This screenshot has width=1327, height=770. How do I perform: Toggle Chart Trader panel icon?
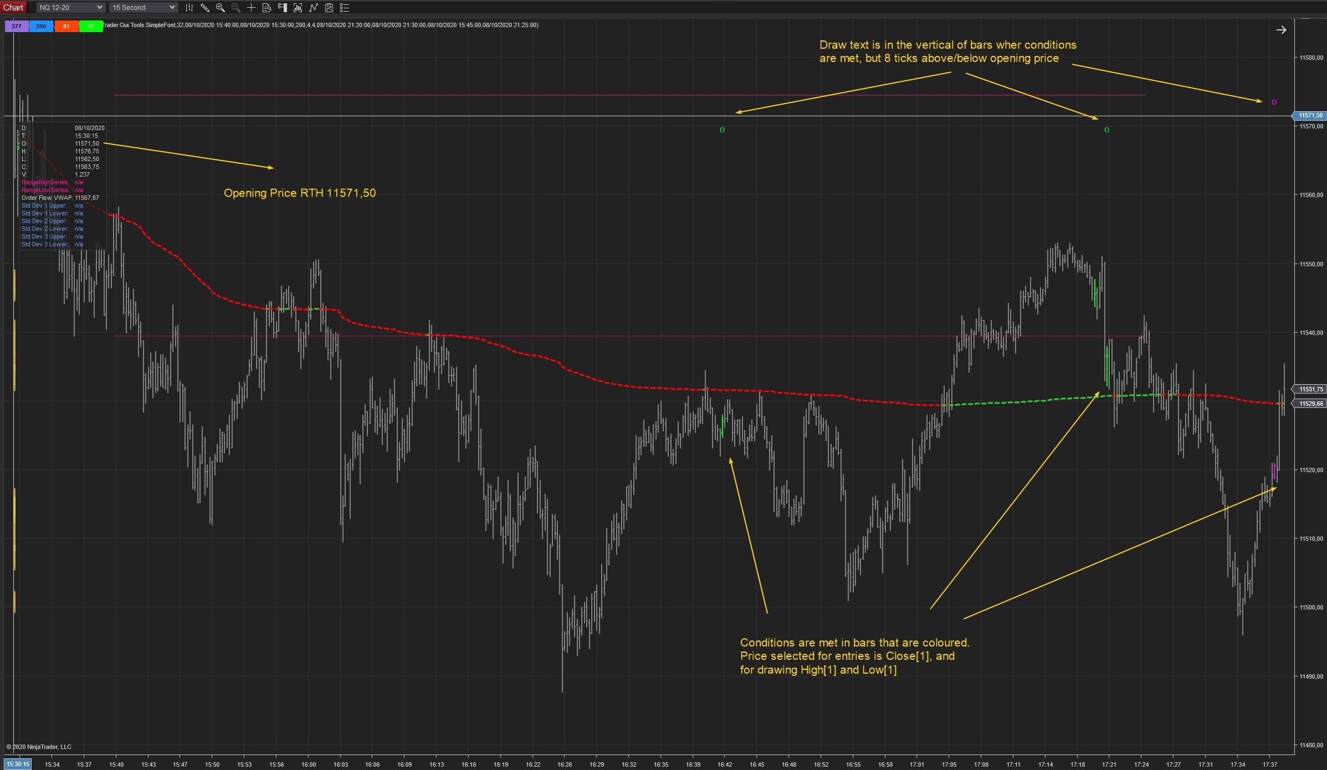(282, 8)
